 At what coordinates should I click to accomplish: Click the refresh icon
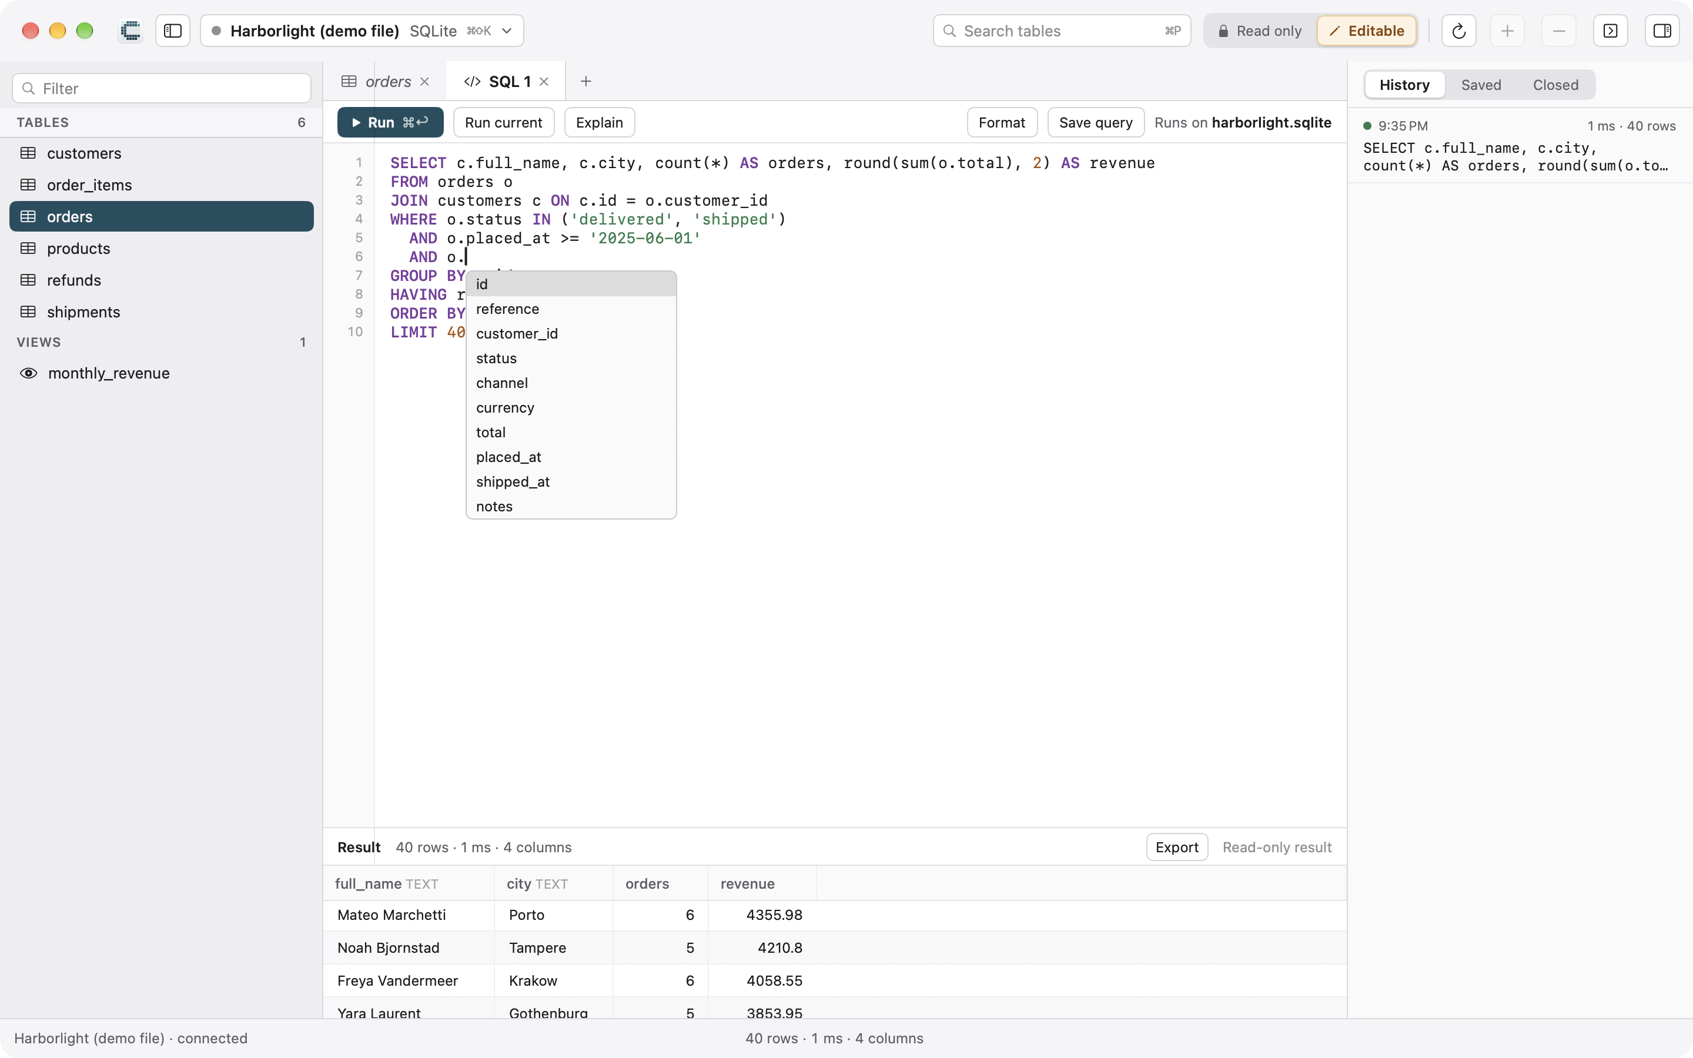[x=1458, y=31]
